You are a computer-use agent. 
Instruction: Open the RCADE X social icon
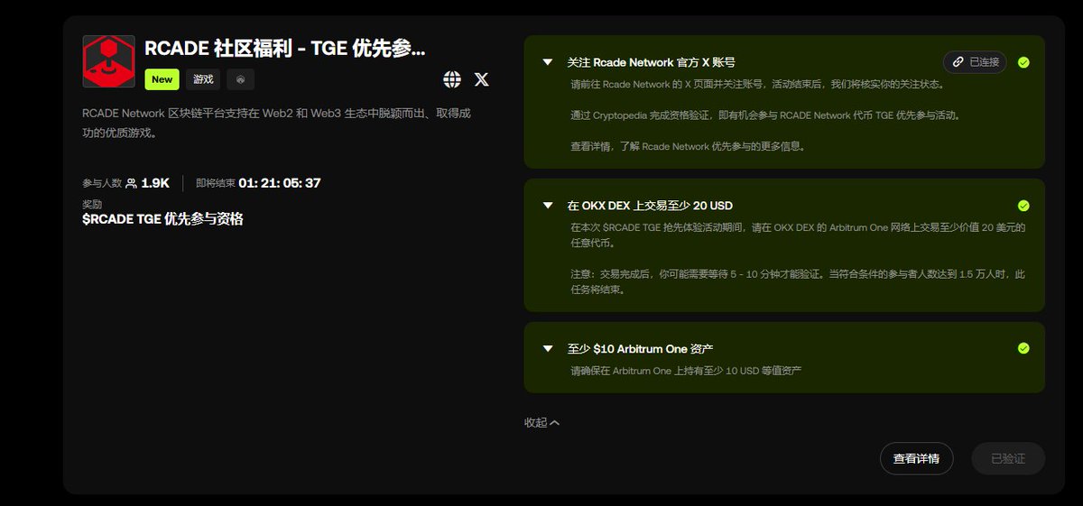pos(482,79)
